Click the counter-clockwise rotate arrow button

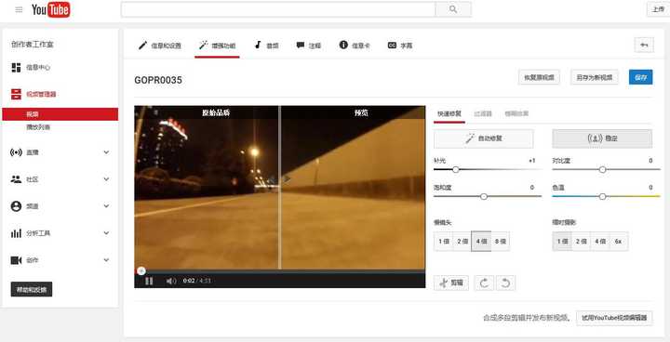(x=505, y=283)
